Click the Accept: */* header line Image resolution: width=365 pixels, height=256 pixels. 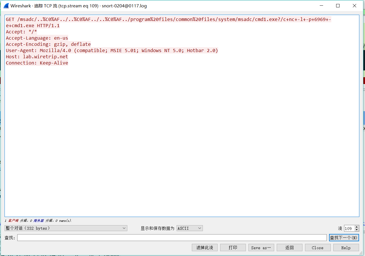pos(22,32)
